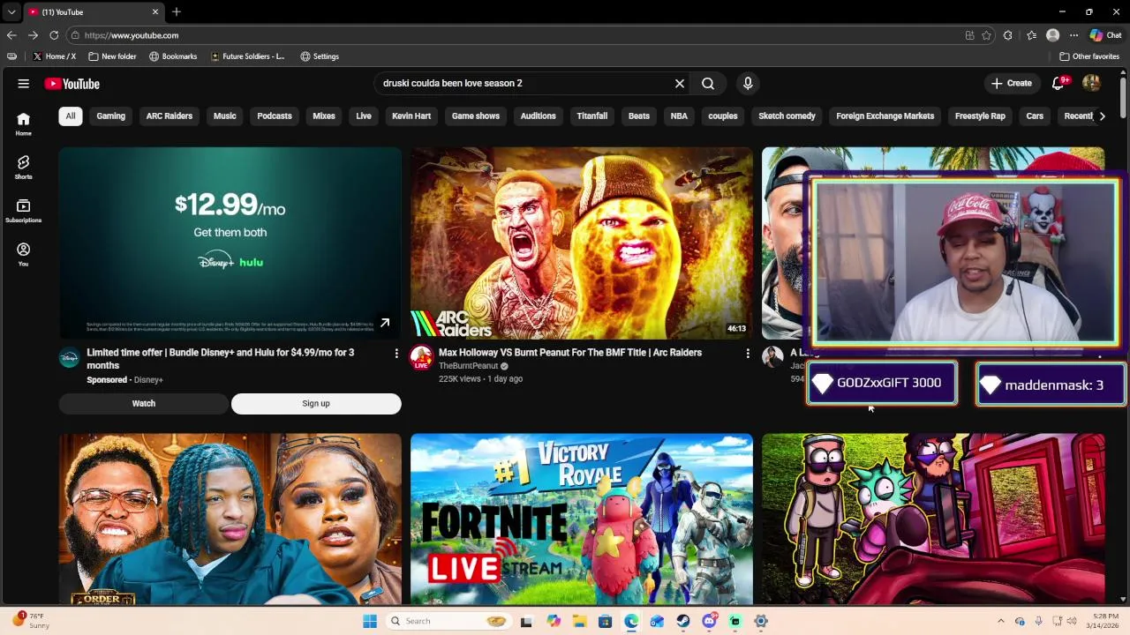The height and width of the screenshot is (635, 1130).
Task: Go back in the browser
Action: [x=11, y=35]
